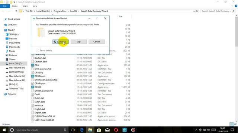Show hidden system tray icons

pos(196,130)
